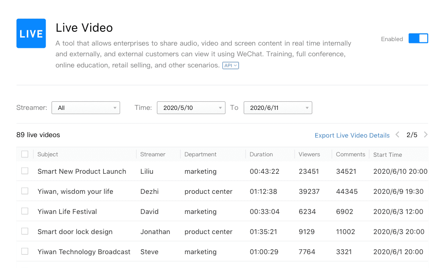Select the Smart New Product Launch checkbox
Viewport: 446px width, 268px height.
[x=25, y=171]
